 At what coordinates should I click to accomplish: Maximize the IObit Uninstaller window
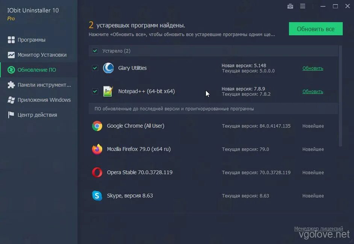point(335,6)
